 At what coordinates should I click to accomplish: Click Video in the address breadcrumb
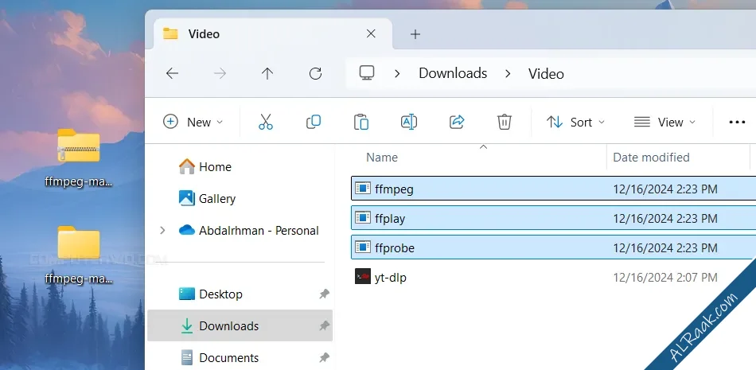point(546,74)
